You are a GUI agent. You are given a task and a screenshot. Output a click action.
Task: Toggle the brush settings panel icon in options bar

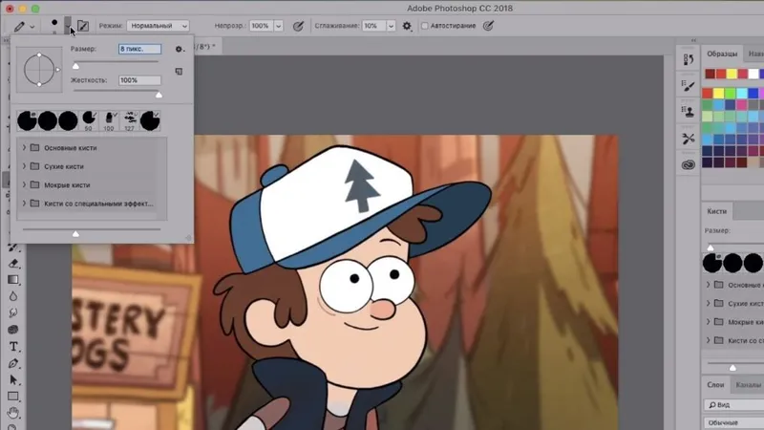coord(83,26)
